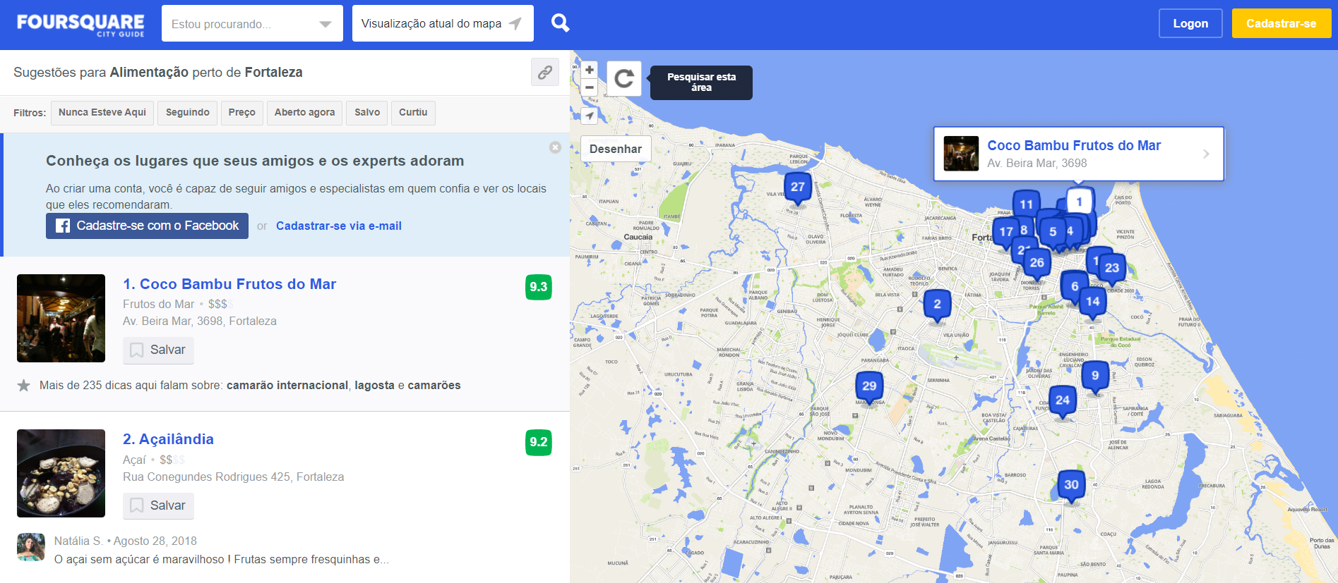Open 'Cadastrar-se via e-mail' link
1338x583 pixels.
coord(339,226)
